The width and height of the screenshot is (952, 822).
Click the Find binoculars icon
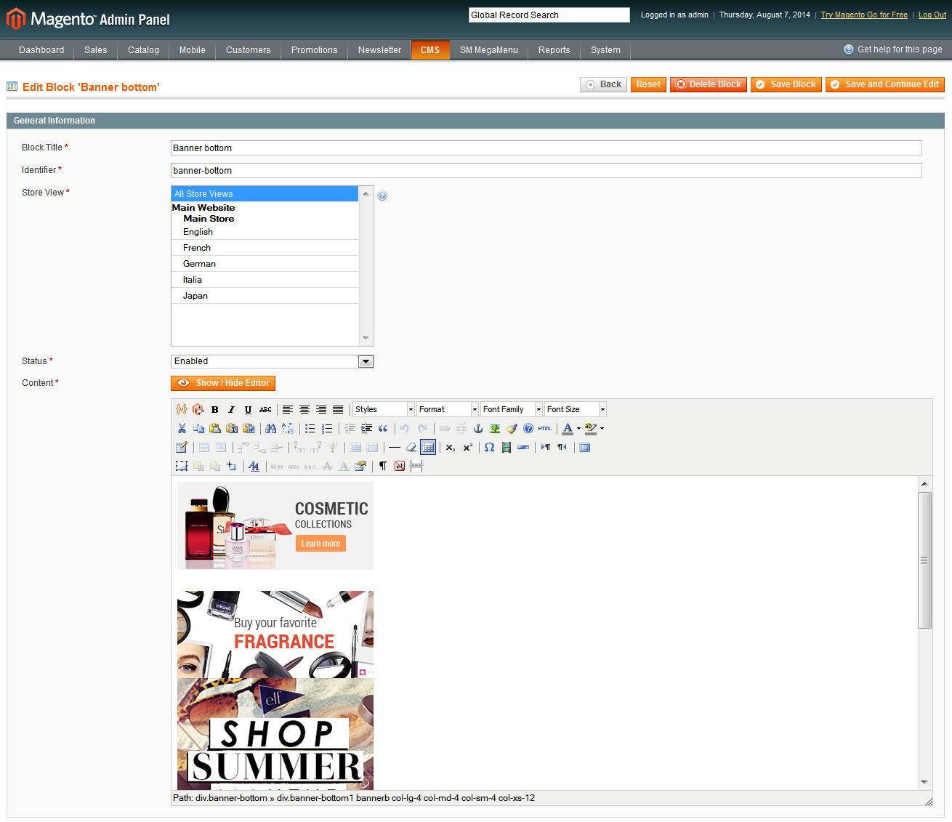[270, 428]
